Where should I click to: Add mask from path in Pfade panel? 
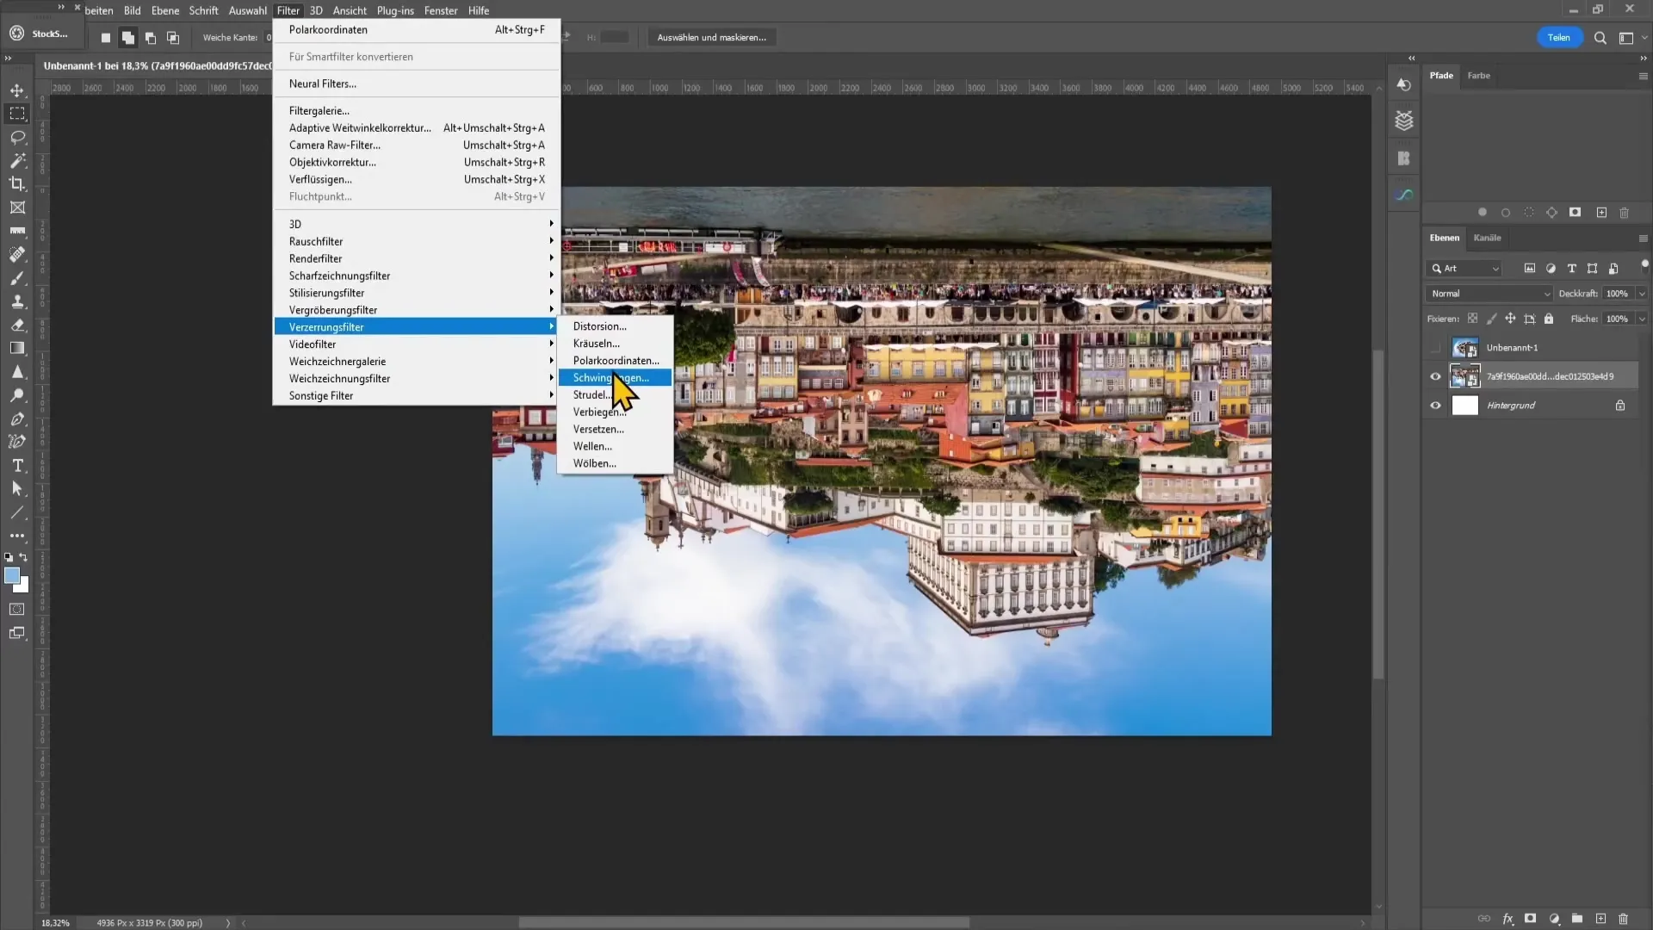click(x=1575, y=213)
